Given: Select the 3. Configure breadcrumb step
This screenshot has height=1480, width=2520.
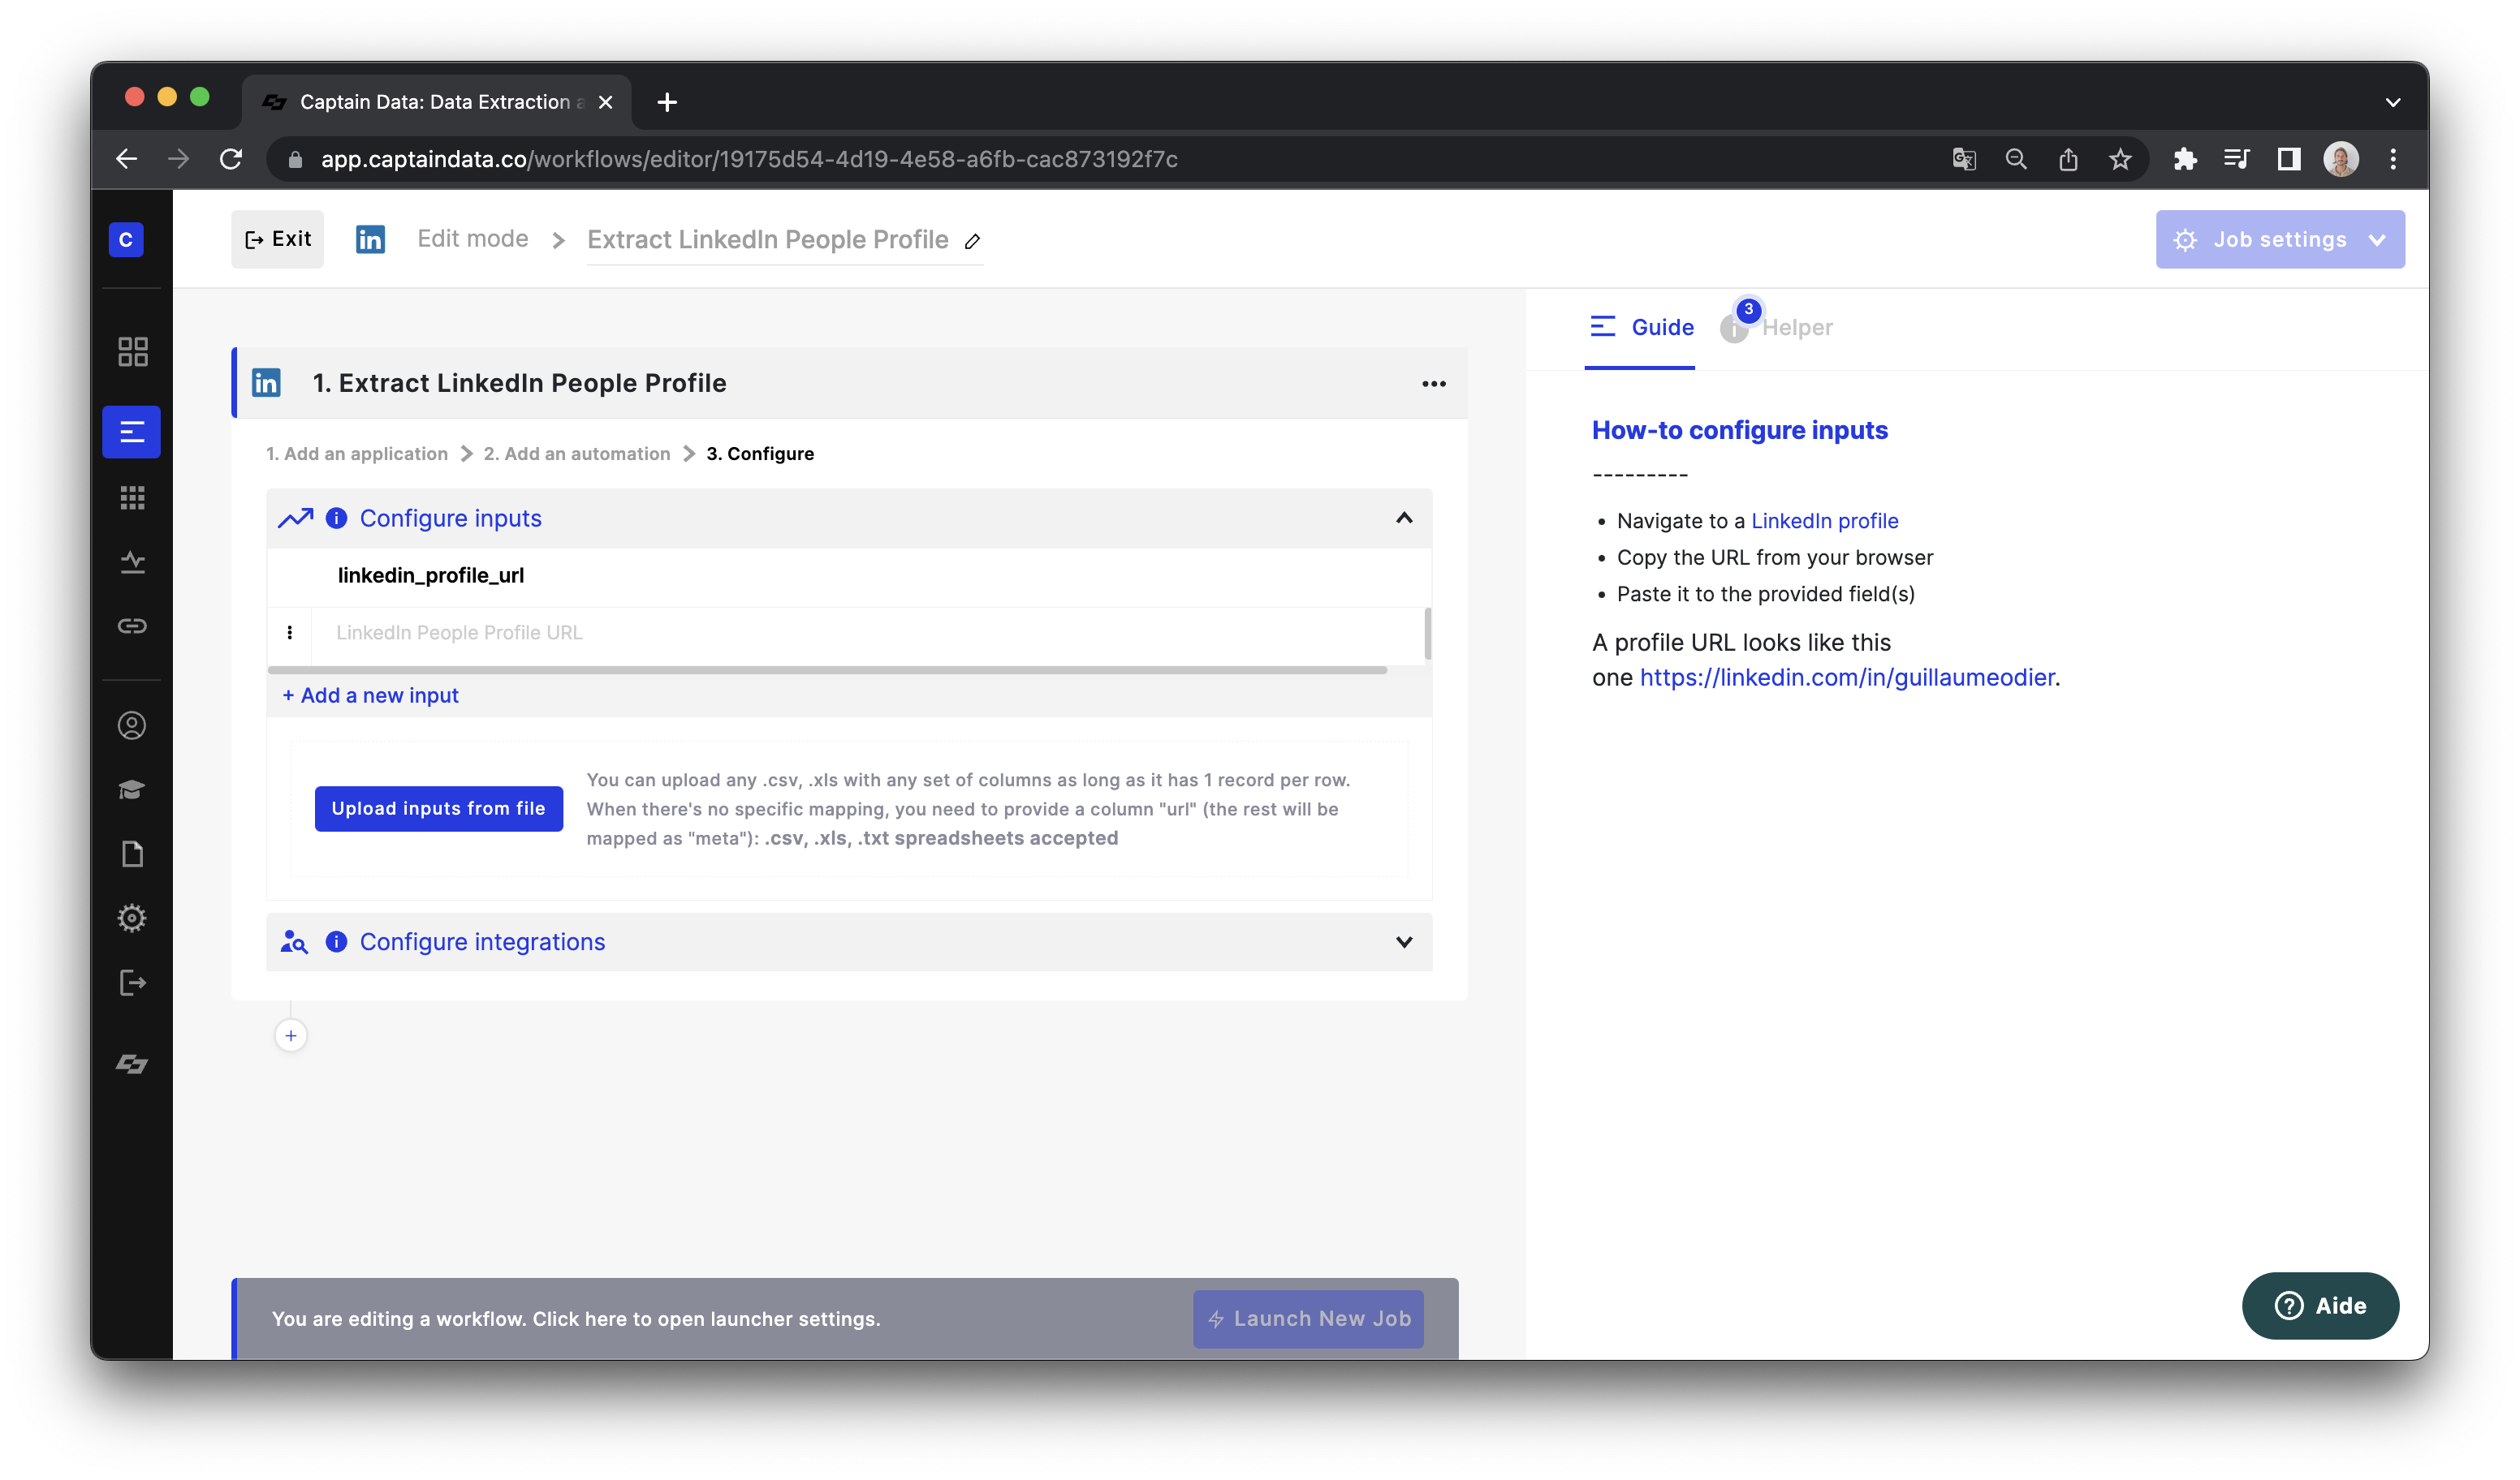Looking at the screenshot, I should click(x=760, y=454).
